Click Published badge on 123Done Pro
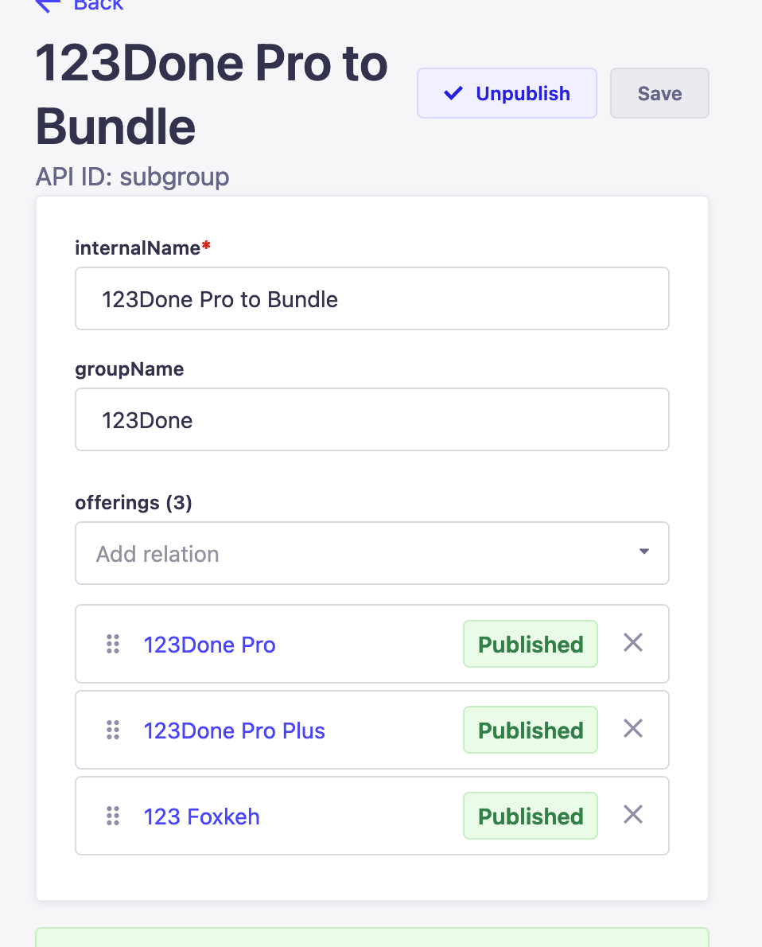The width and height of the screenshot is (762, 947). tap(531, 644)
